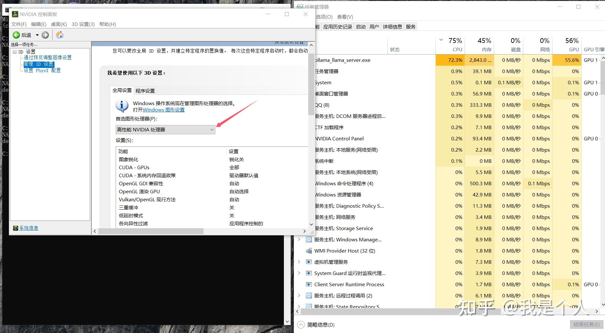Click the Back (后退) navigation arrow
605x333 pixels.
pyautogui.click(x=17, y=35)
